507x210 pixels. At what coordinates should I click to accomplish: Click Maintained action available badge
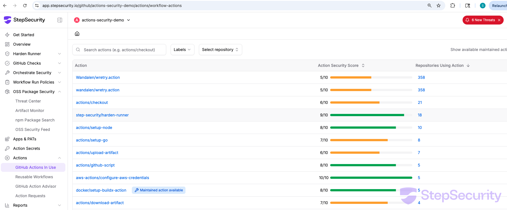(x=159, y=190)
